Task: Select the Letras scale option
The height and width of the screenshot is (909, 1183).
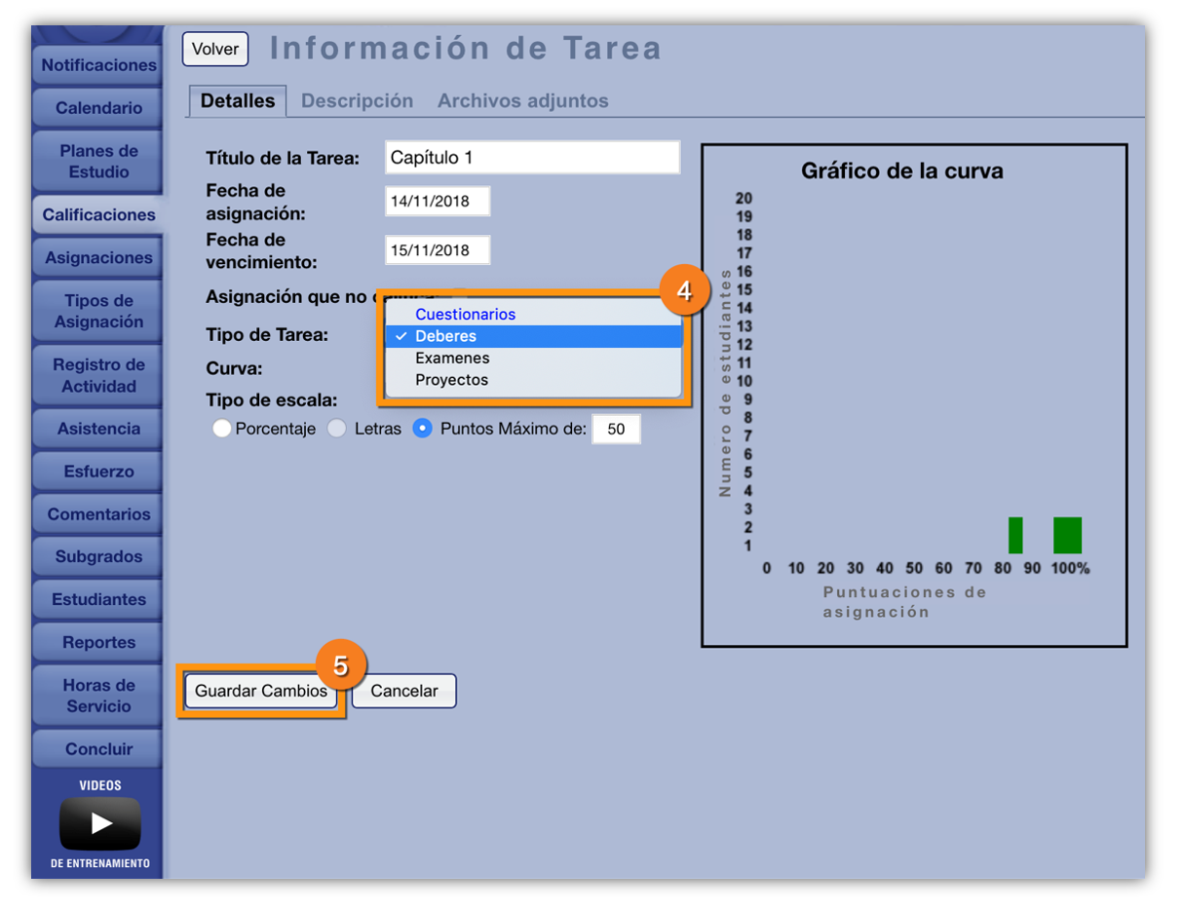Action: pos(336,429)
